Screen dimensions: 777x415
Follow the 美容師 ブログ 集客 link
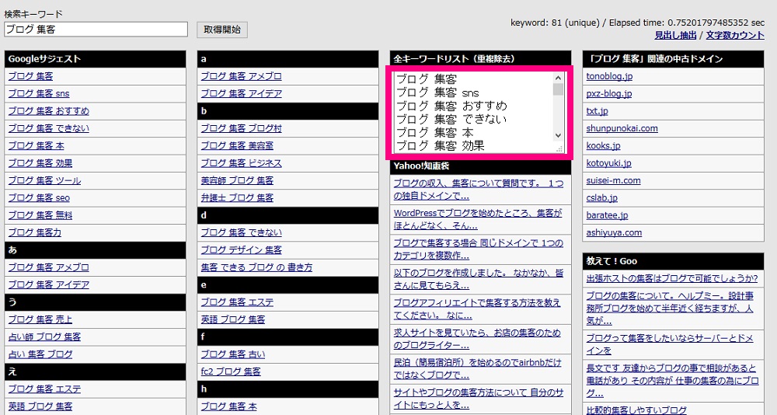tap(237, 180)
